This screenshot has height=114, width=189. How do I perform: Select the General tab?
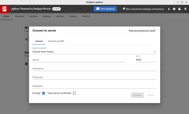[39, 41]
